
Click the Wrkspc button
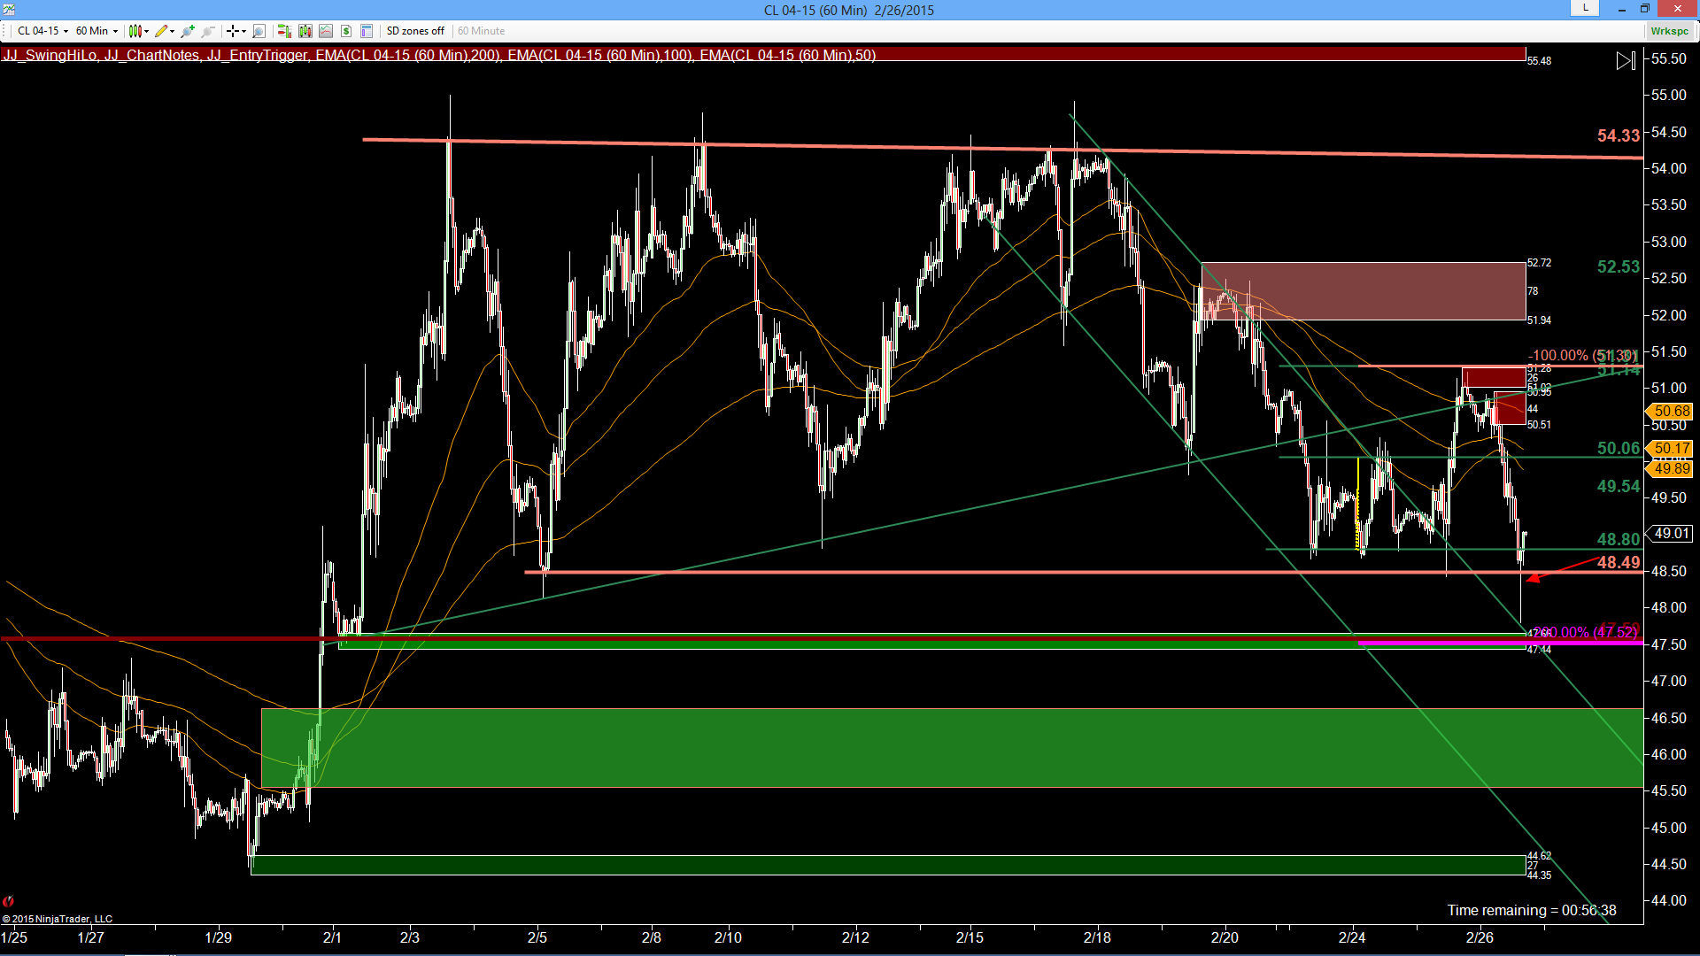pyautogui.click(x=1669, y=31)
